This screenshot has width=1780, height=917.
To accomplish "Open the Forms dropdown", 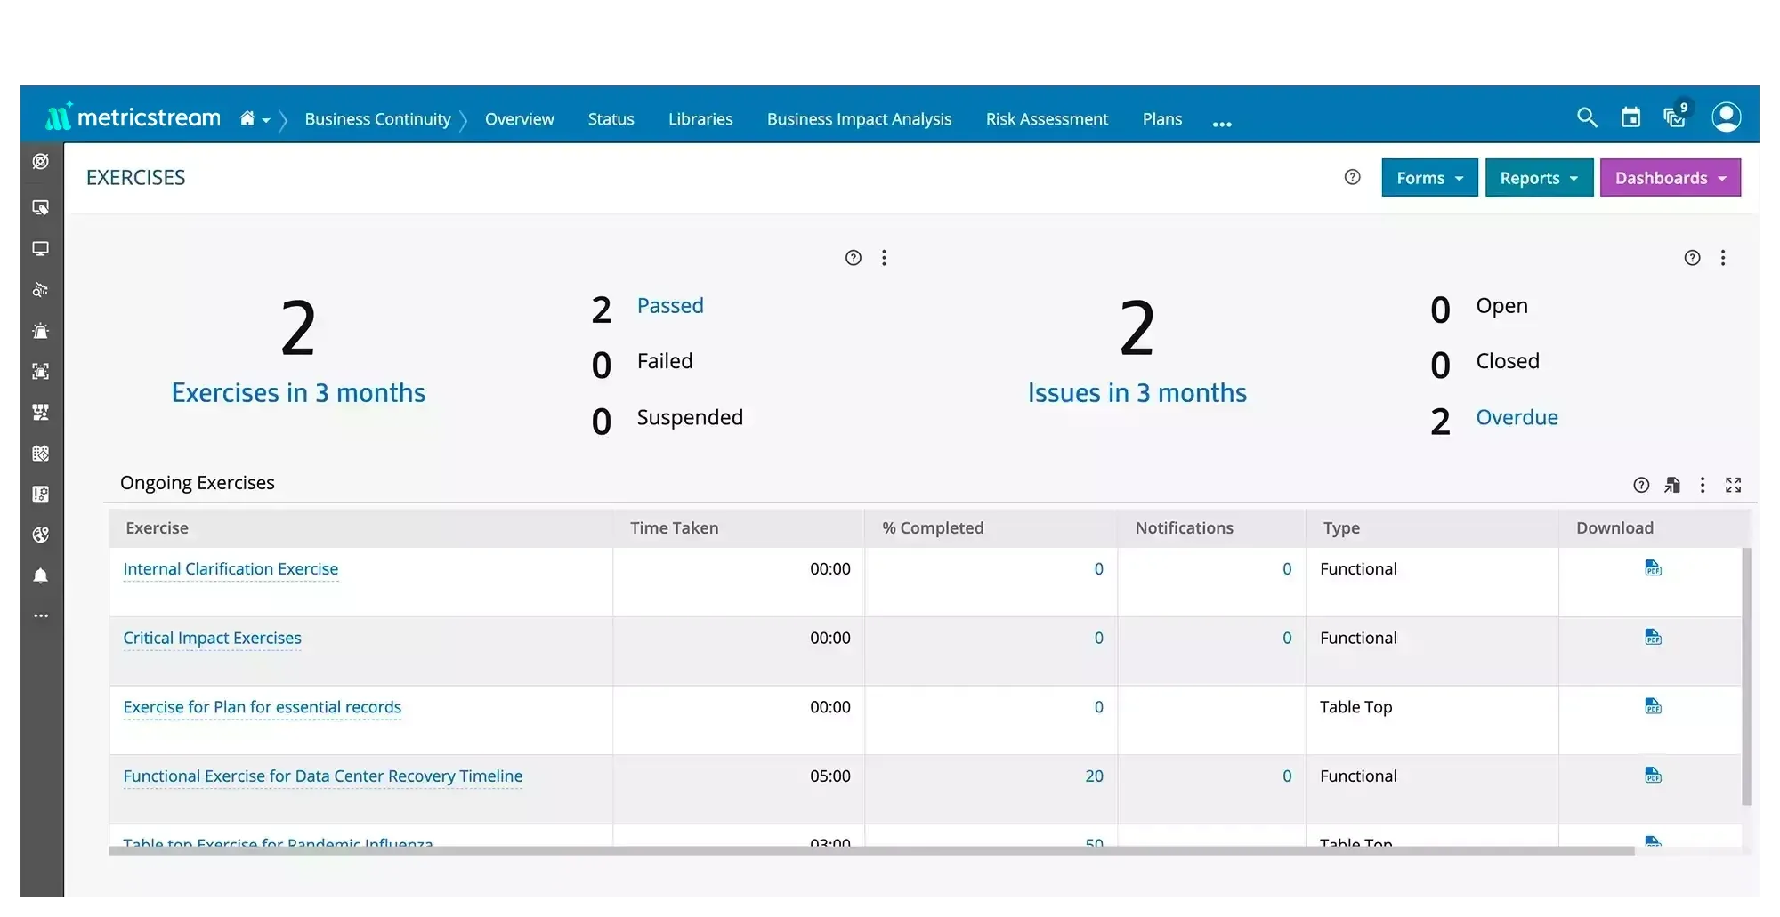I will click(1429, 178).
